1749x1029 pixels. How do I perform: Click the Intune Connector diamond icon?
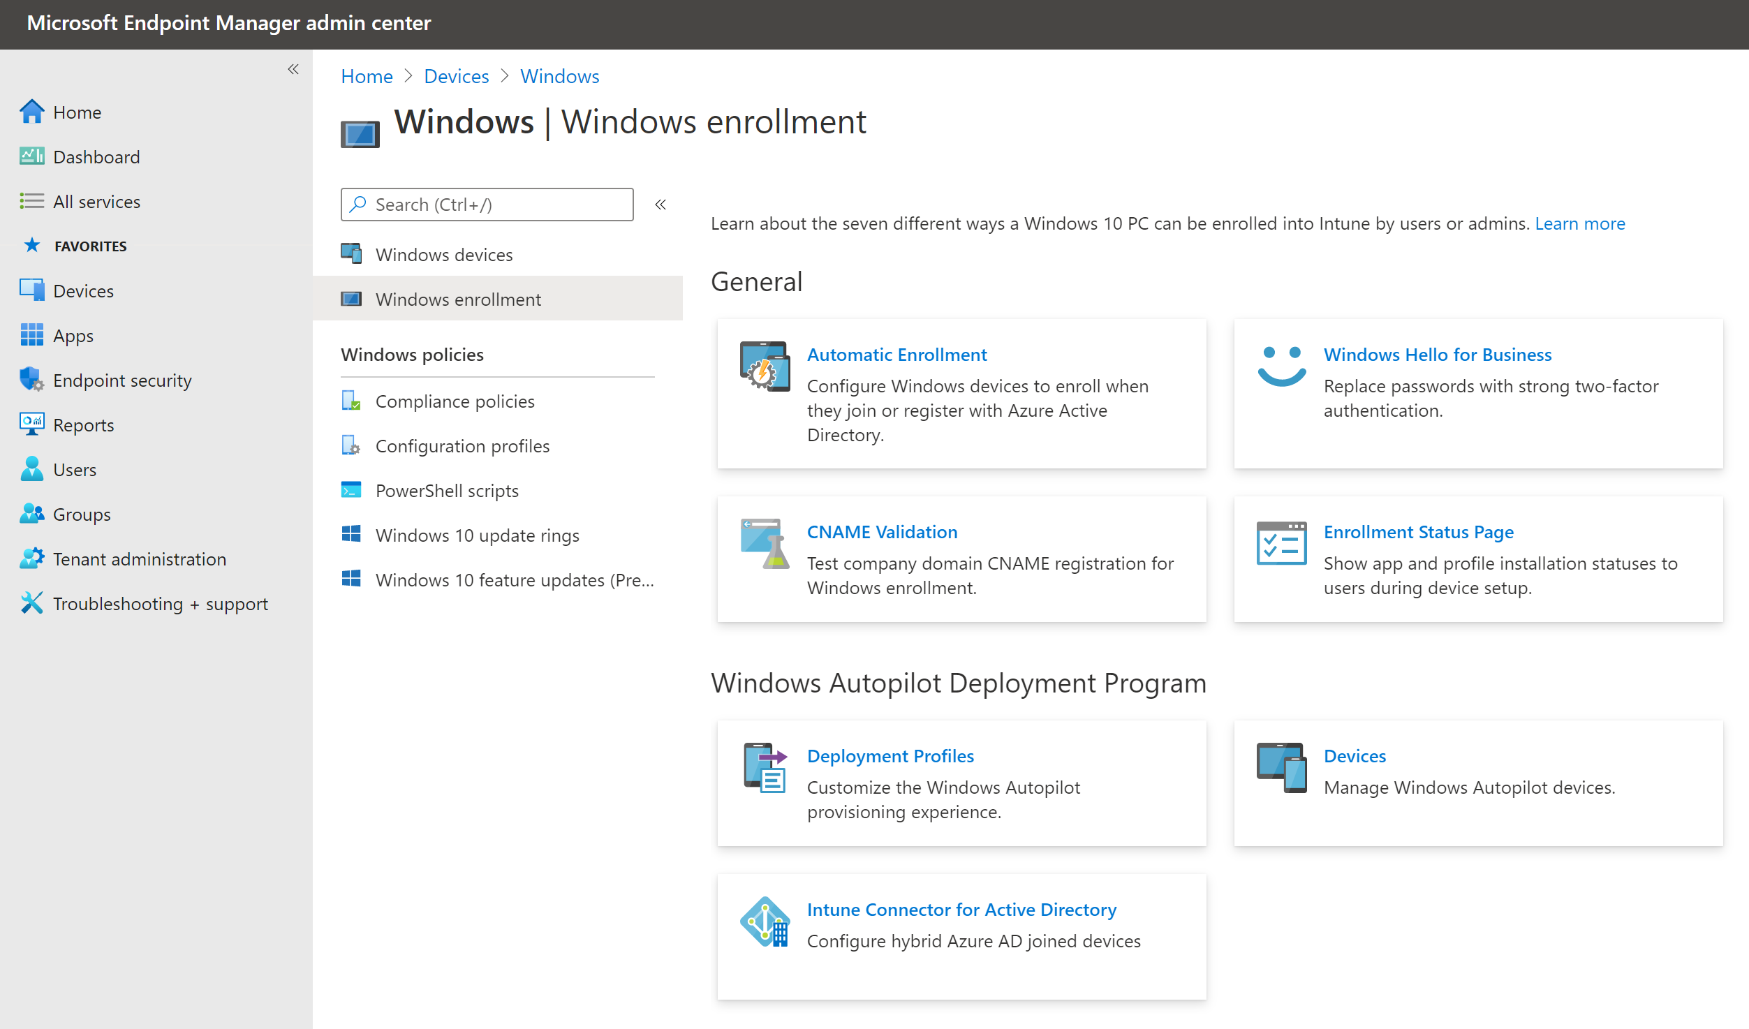tap(765, 922)
